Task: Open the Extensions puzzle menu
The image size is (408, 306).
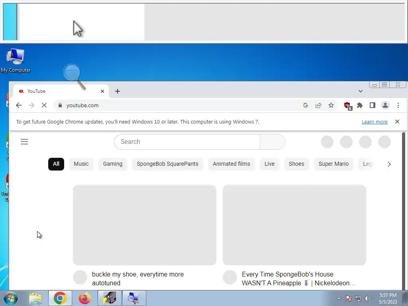Action: click(x=360, y=105)
